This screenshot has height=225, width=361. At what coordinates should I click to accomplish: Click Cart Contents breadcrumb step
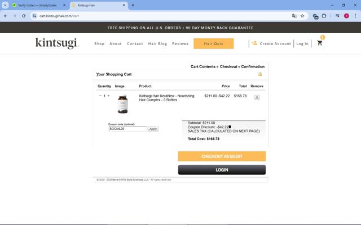coord(203,66)
